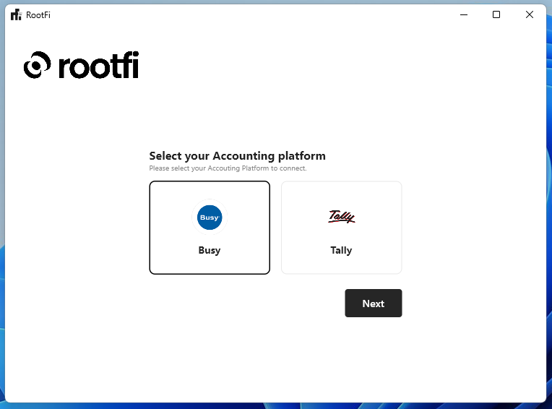
Task: Choose the Tally accounting platform card
Action: [341, 228]
